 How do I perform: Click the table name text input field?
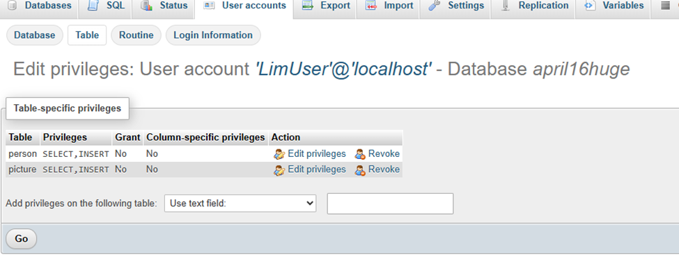tap(390, 203)
